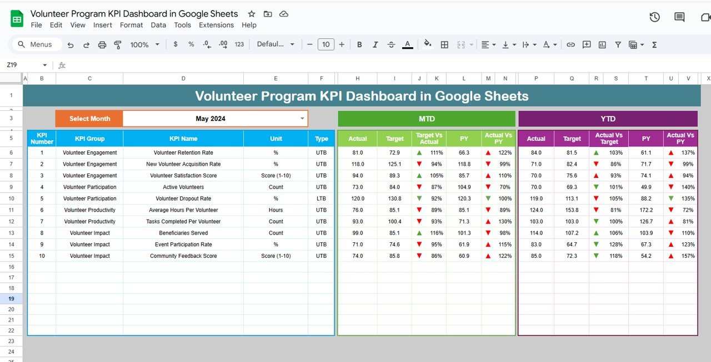This screenshot has width=711, height=362.
Task: Open the borders tool
Action: tap(444, 44)
